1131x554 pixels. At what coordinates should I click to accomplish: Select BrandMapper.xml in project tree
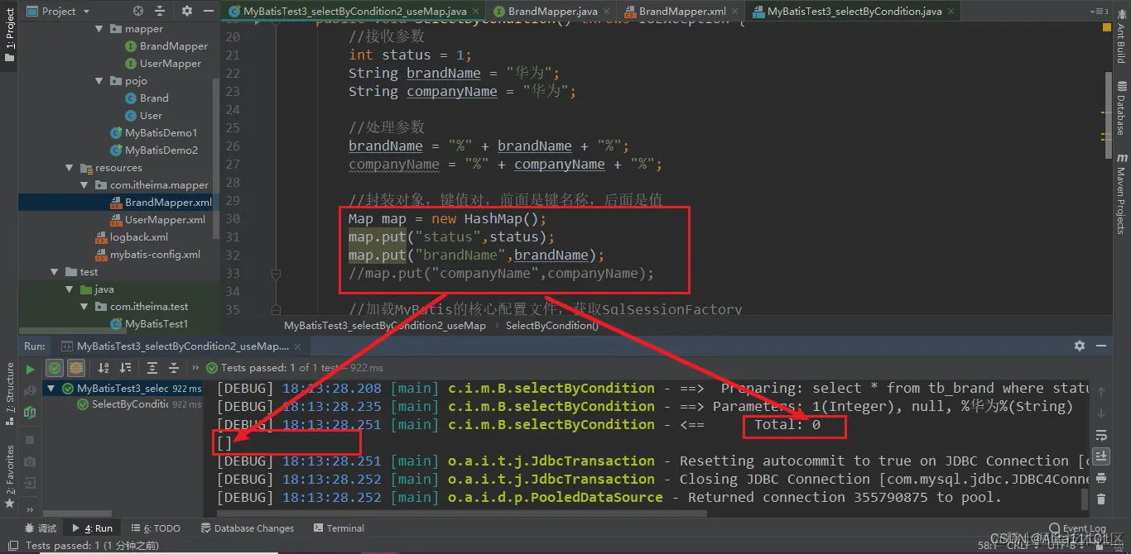[161, 203]
